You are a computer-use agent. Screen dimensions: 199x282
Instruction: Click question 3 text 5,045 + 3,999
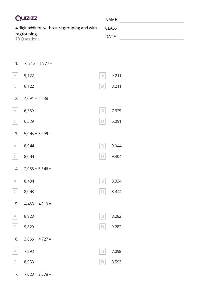point(38,134)
